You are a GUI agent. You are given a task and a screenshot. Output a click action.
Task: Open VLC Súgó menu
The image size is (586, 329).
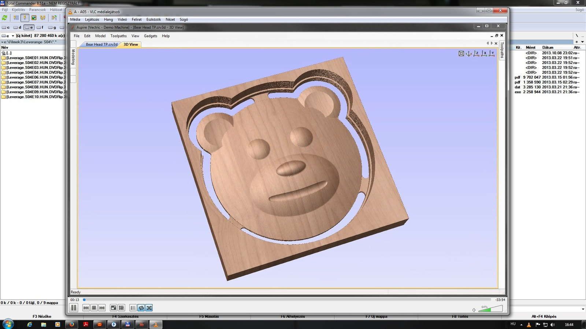tap(184, 19)
